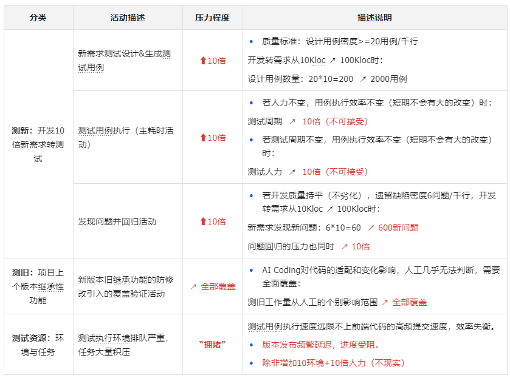Click the red diagonal arrow before 全部覆盖 pressure cell
The height and width of the screenshot is (378, 510).
click(193, 286)
